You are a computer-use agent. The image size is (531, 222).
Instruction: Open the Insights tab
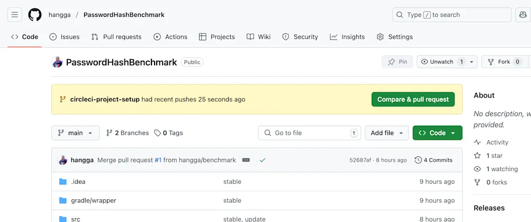pyautogui.click(x=347, y=37)
